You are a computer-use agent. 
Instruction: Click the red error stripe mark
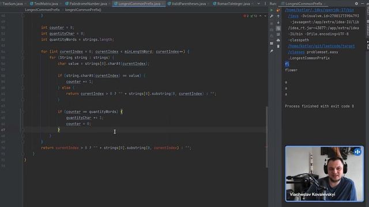point(266,147)
